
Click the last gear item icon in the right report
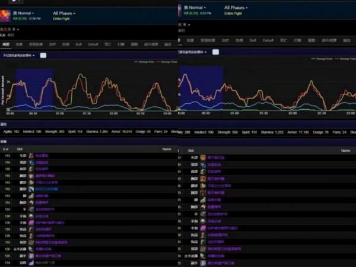click(202, 263)
